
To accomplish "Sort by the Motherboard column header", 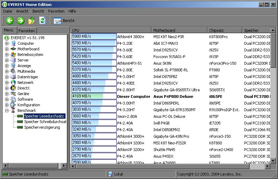I will pos(179,30).
